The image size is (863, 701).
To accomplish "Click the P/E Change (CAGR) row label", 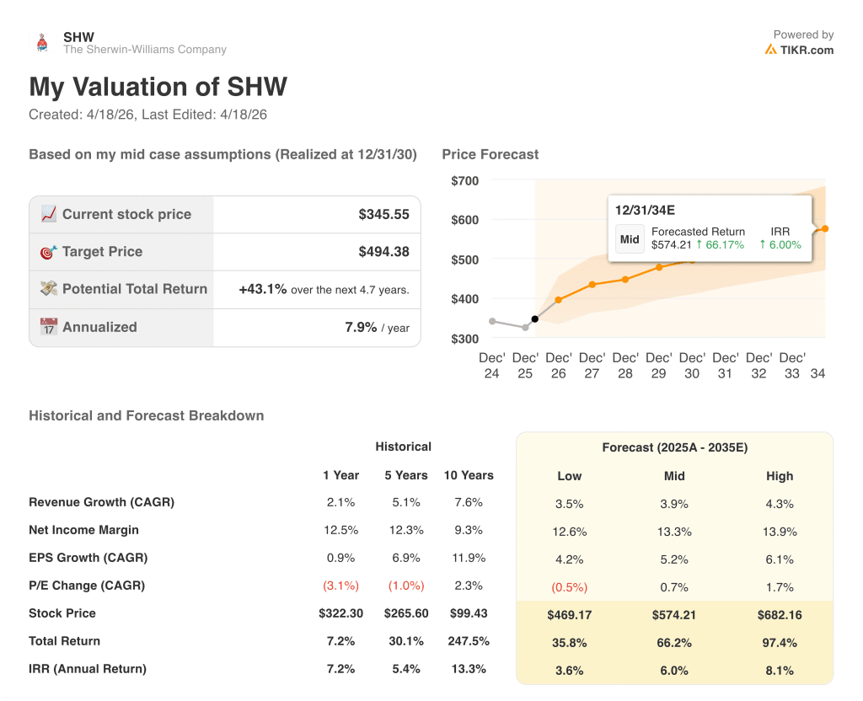I will [87, 586].
